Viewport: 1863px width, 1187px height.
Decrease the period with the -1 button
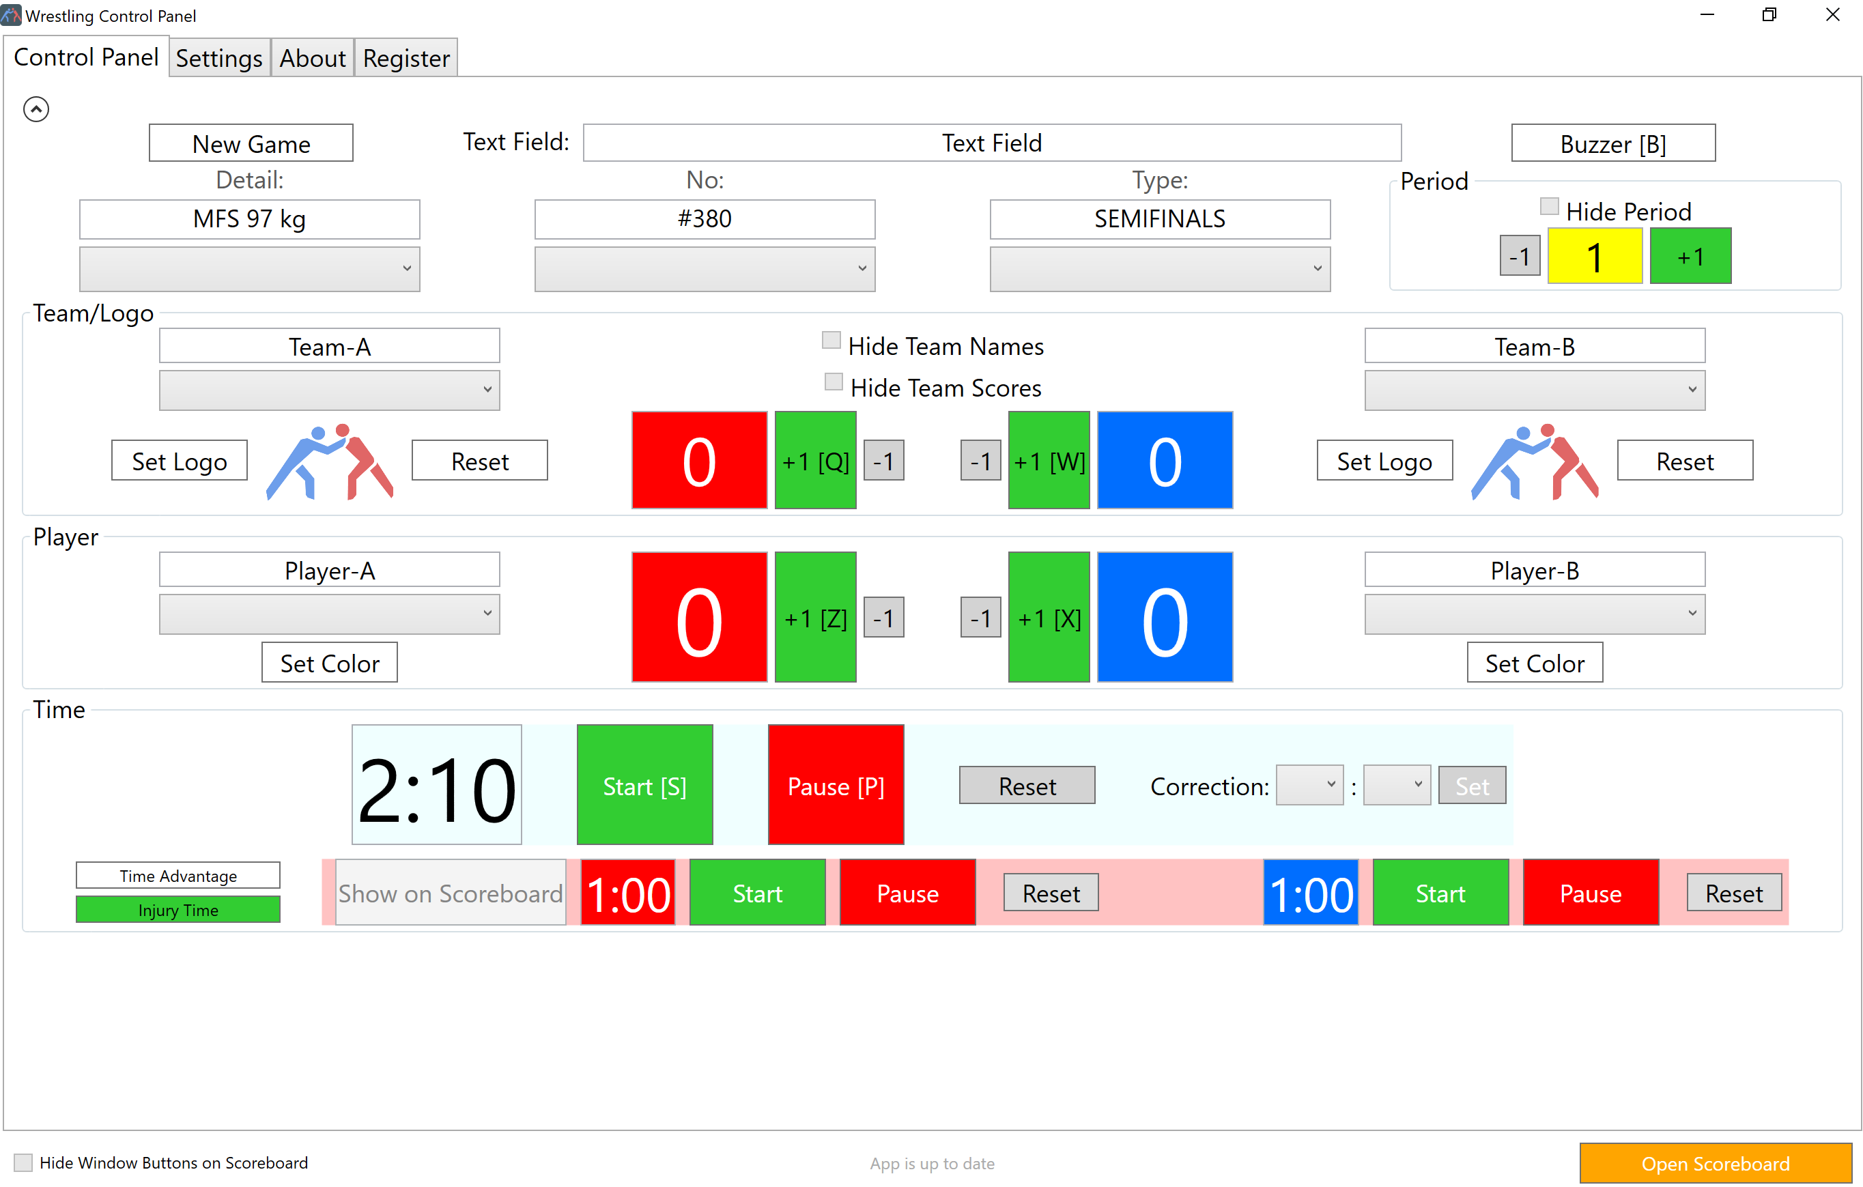coord(1519,256)
